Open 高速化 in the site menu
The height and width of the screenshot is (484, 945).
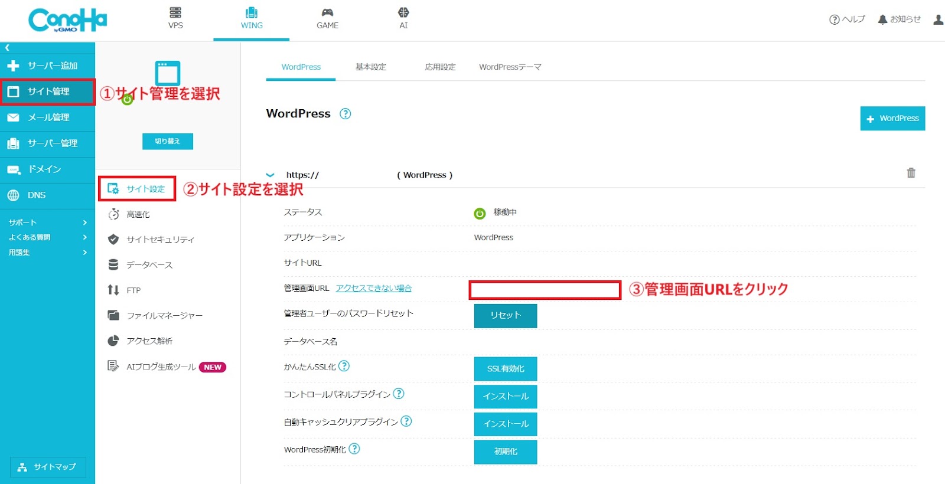point(129,214)
